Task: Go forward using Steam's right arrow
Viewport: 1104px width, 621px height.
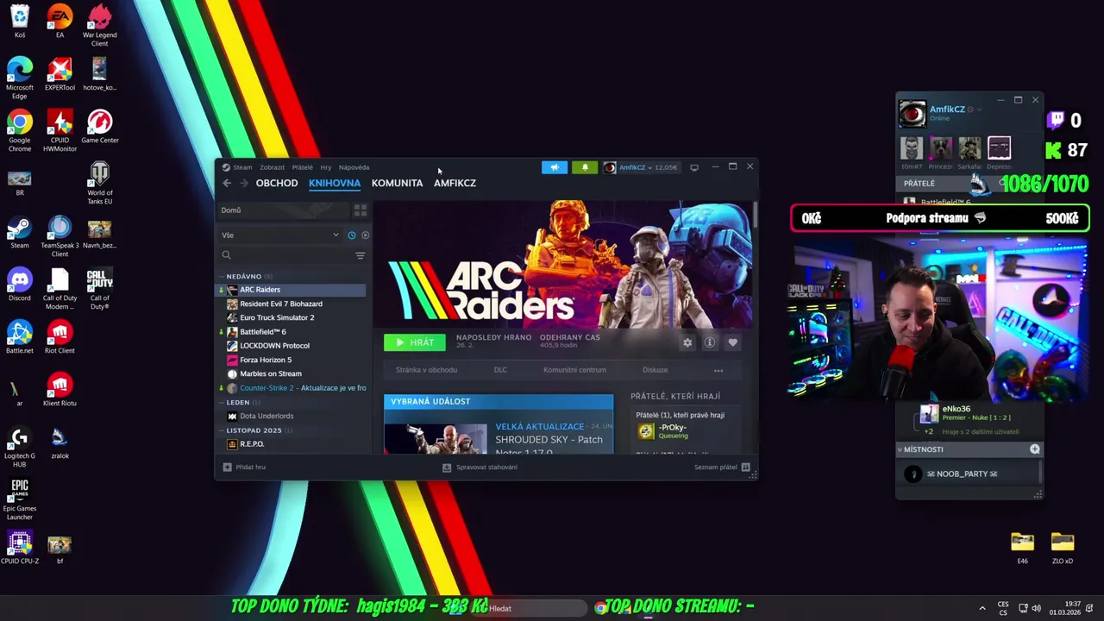Action: tap(244, 183)
